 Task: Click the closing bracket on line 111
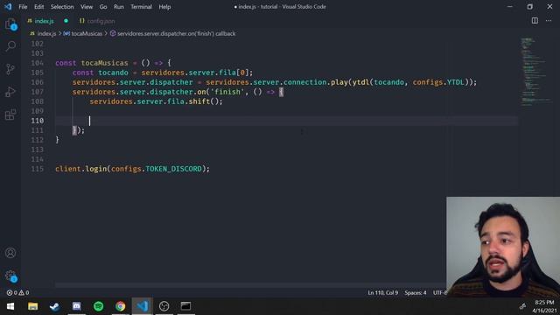click(x=74, y=130)
